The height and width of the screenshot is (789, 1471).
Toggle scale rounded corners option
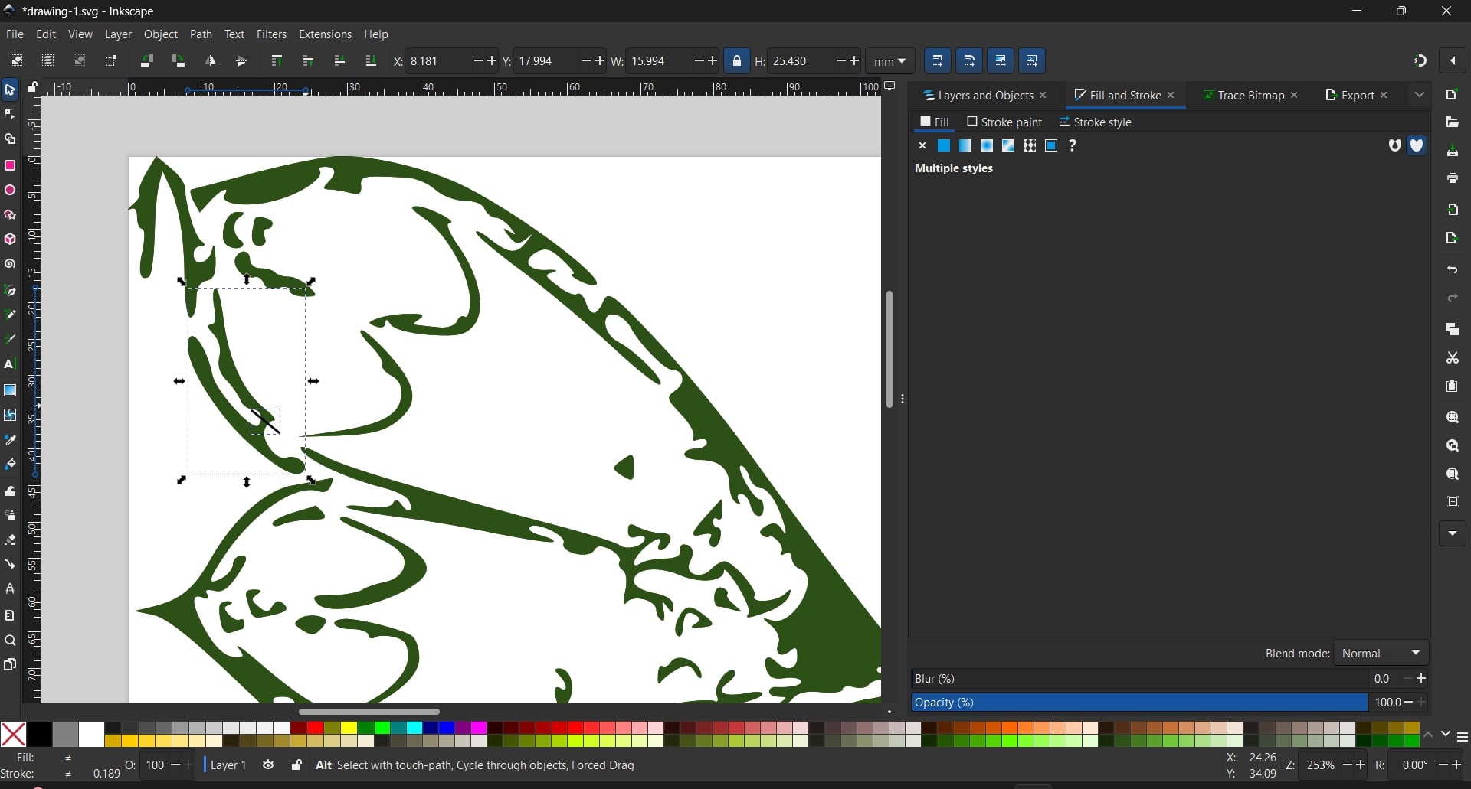click(x=969, y=61)
